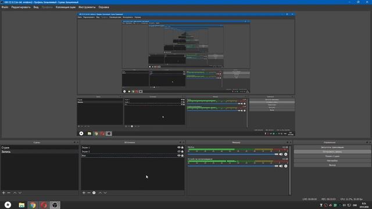This screenshot has height=209, width=372.
Task: Toggle visibility of Экран 1 source
Action: [179, 147]
